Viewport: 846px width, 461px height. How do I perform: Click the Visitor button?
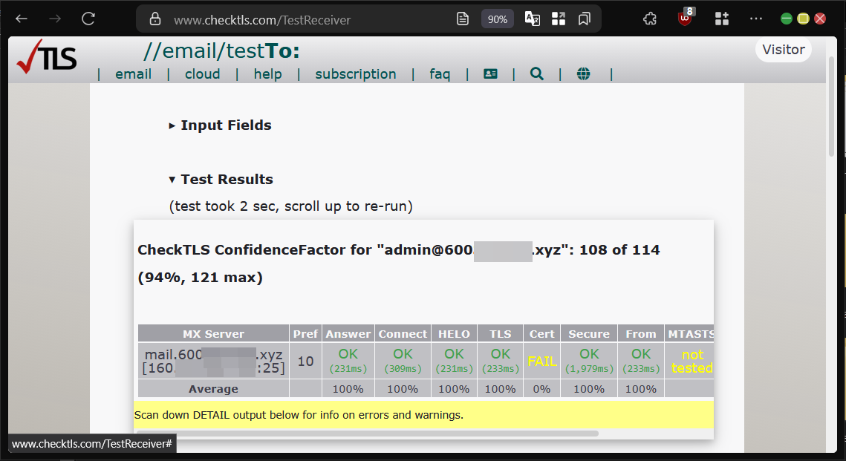(x=783, y=50)
